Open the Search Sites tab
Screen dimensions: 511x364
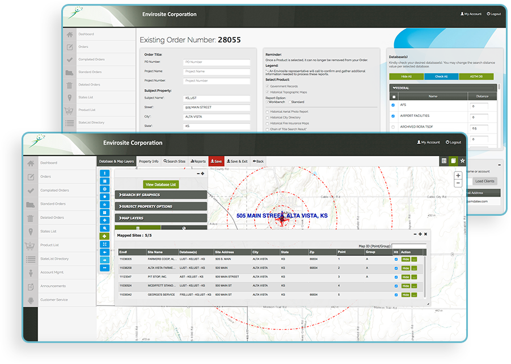pos(175,161)
